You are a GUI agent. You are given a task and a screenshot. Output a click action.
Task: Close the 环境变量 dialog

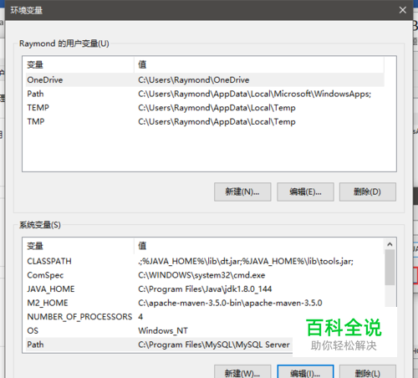pyautogui.click(x=402, y=10)
